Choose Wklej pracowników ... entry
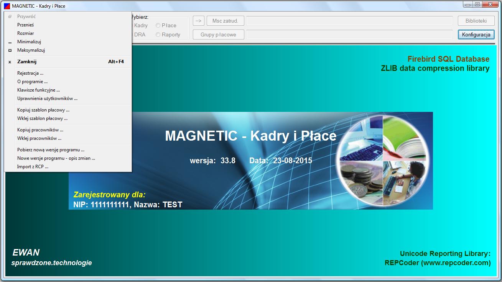 click(68, 138)
